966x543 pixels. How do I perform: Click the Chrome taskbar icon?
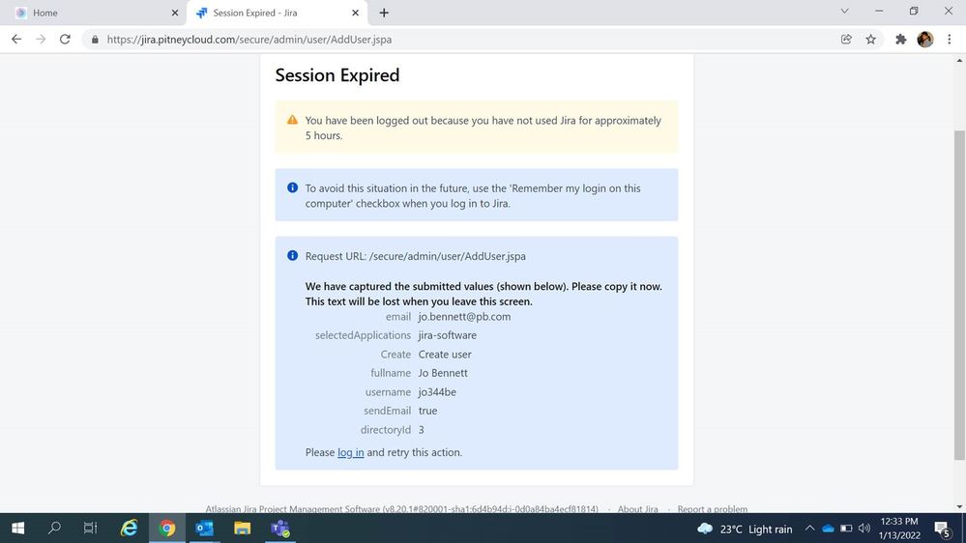point(167,529)
